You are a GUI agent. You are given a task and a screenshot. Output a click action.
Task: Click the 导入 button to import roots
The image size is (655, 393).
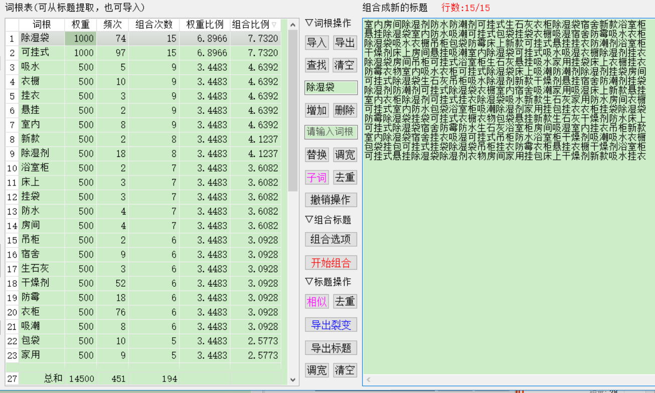pyautogui.click(x=316, y=43)
